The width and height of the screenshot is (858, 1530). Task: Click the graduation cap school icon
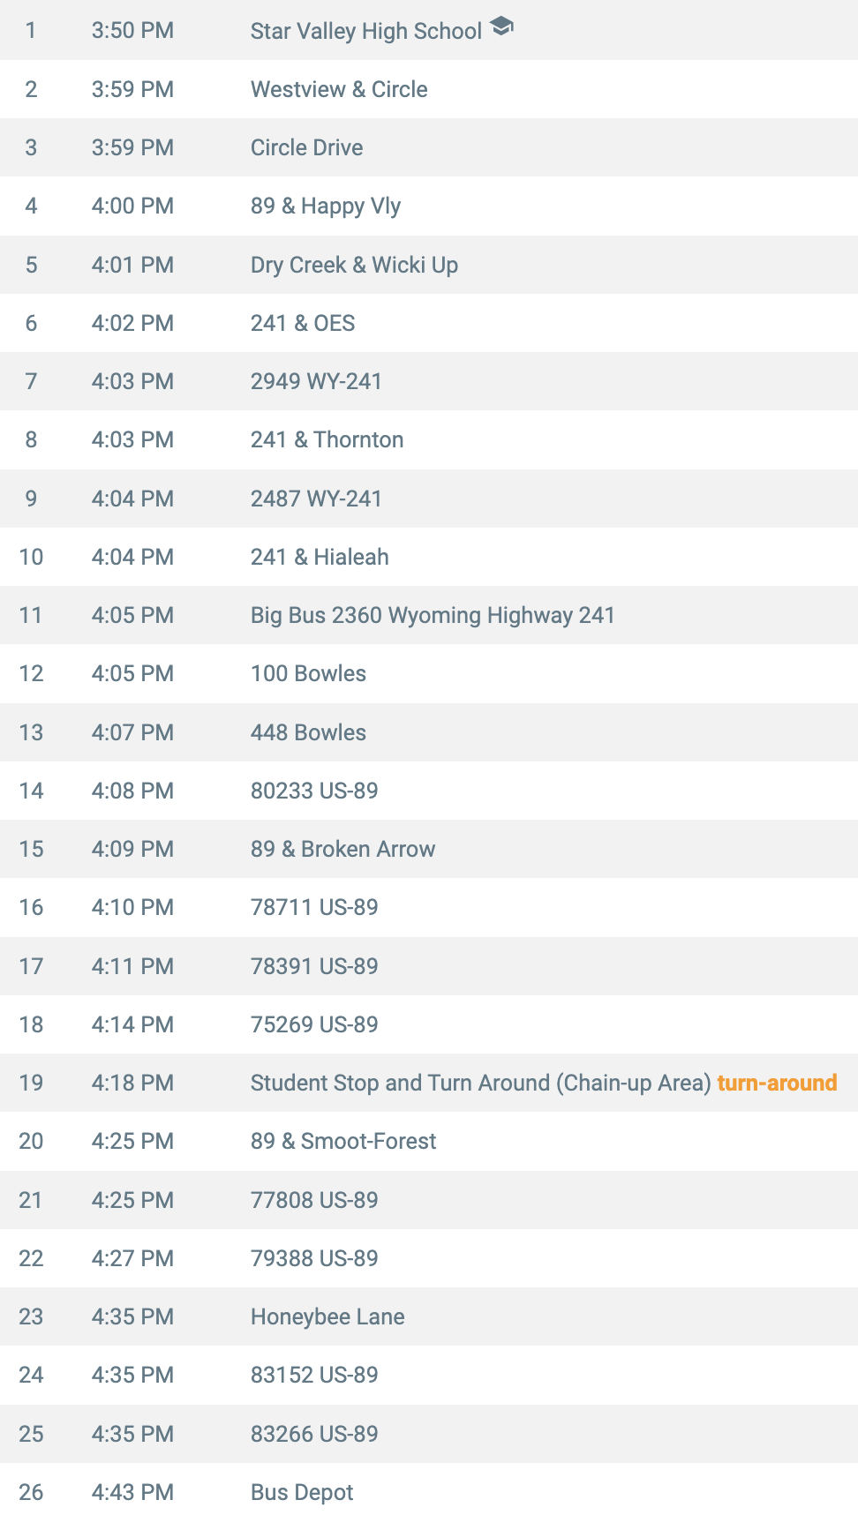[501, 27]
